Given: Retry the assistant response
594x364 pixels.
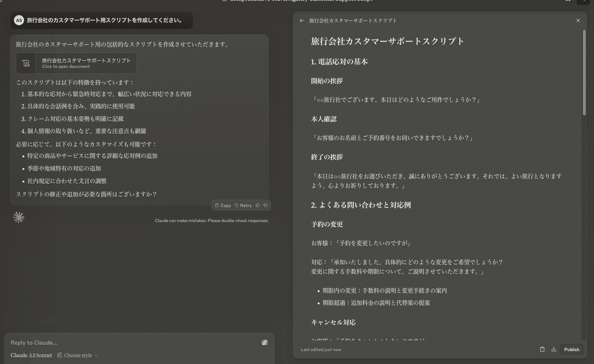Looking at the screenshot, I should 243,205.
